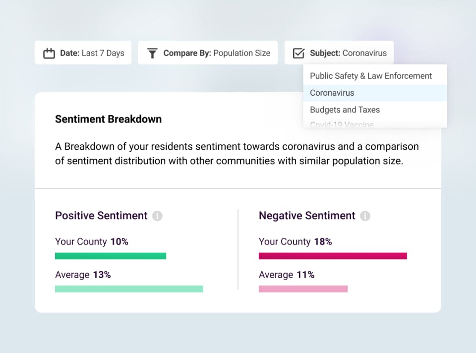
Task: Click the info icon beside Negative Sentiment
Action: (x=365, y=216)
